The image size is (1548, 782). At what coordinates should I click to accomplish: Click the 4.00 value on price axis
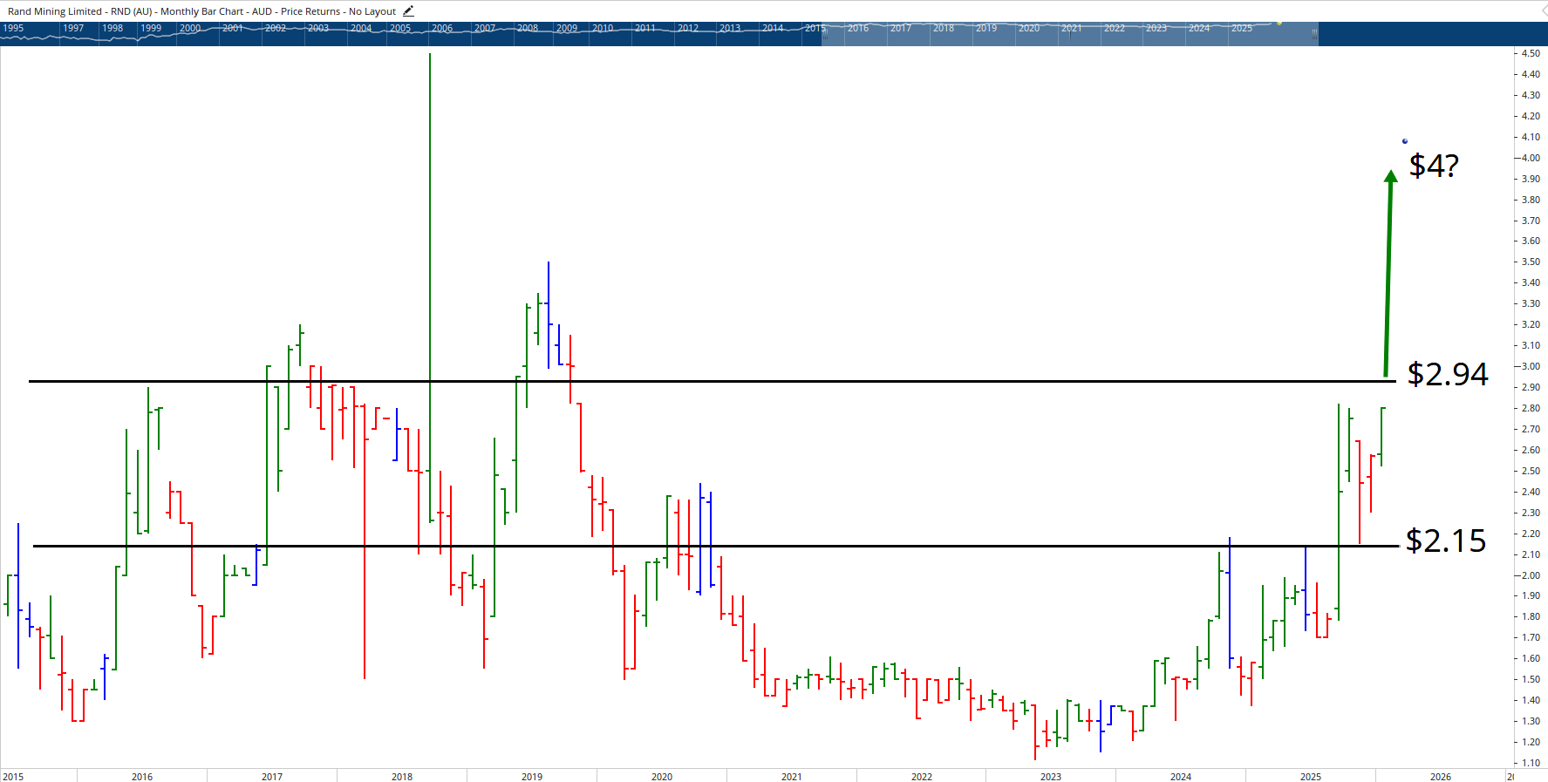tap(1531, 158)
